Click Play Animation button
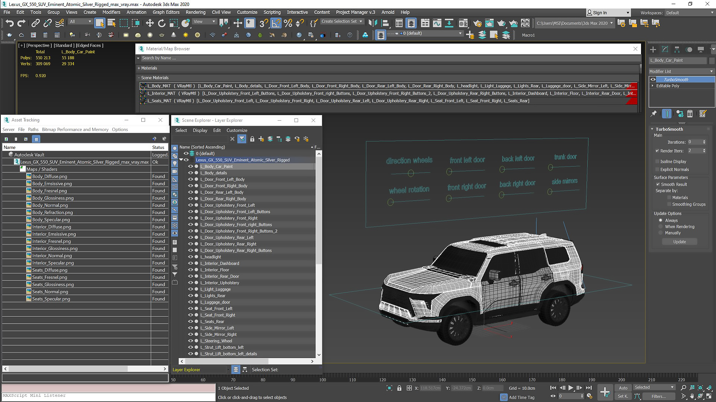The height and width of the screenshot is (402, 716). click(571, 388)
